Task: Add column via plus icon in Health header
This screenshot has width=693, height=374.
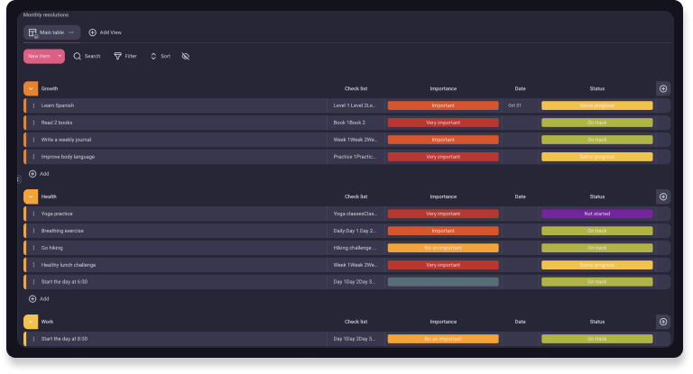Action: [x=663, y=196]
